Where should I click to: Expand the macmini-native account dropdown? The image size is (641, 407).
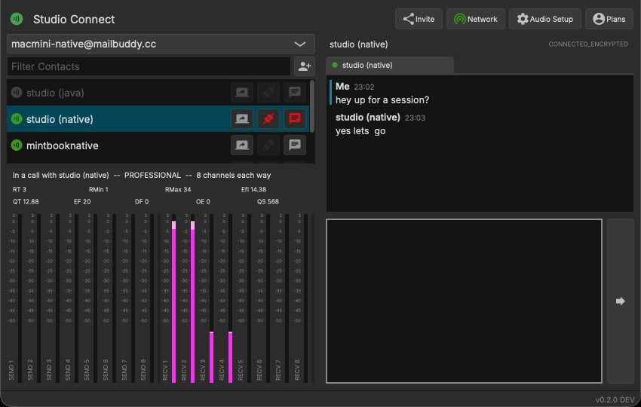(x=161, y=44)
